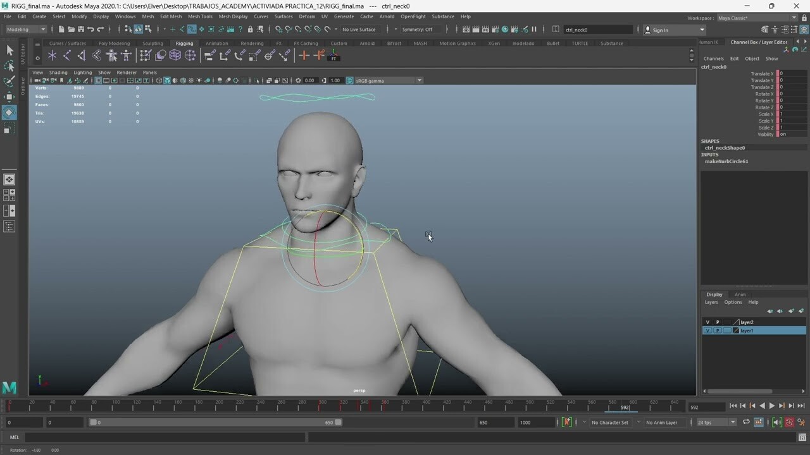Select the arrow Select Tool in the toolbox

coord(9,49)
